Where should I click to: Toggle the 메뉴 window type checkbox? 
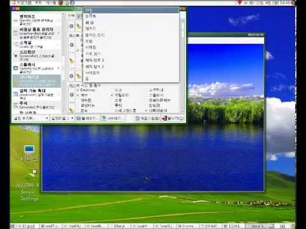click(78, 95)
